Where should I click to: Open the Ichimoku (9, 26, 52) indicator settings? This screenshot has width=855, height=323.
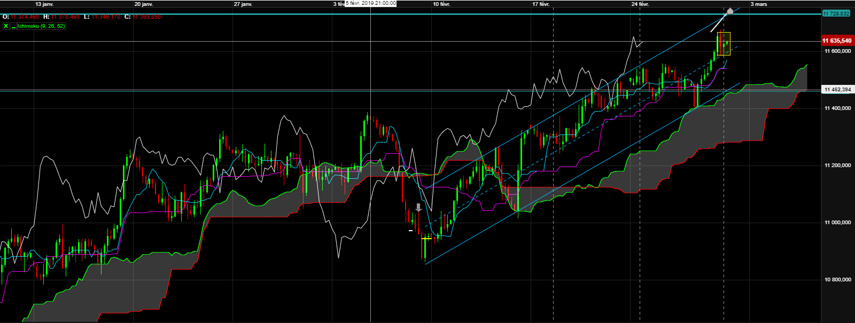41,26
